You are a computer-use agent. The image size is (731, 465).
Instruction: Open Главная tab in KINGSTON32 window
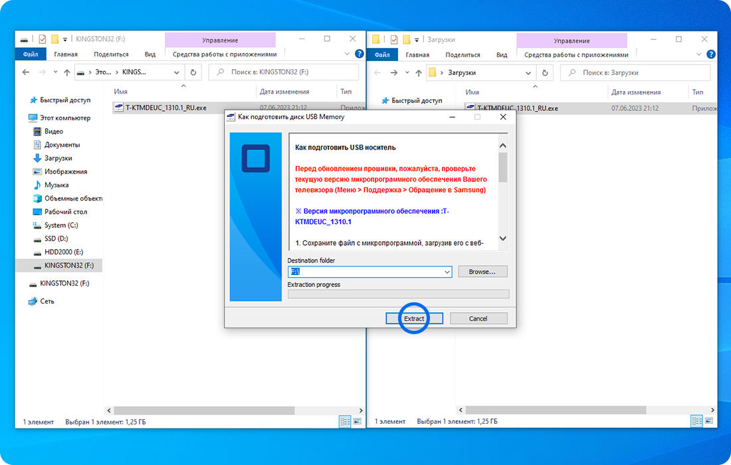point(66,54)
